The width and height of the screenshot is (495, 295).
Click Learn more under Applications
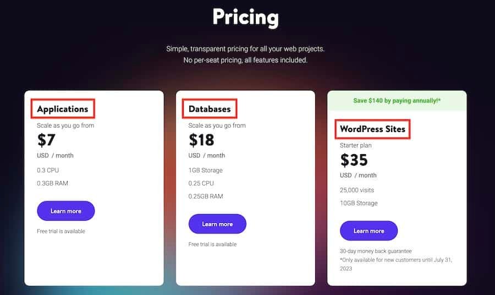pos(66,211)
